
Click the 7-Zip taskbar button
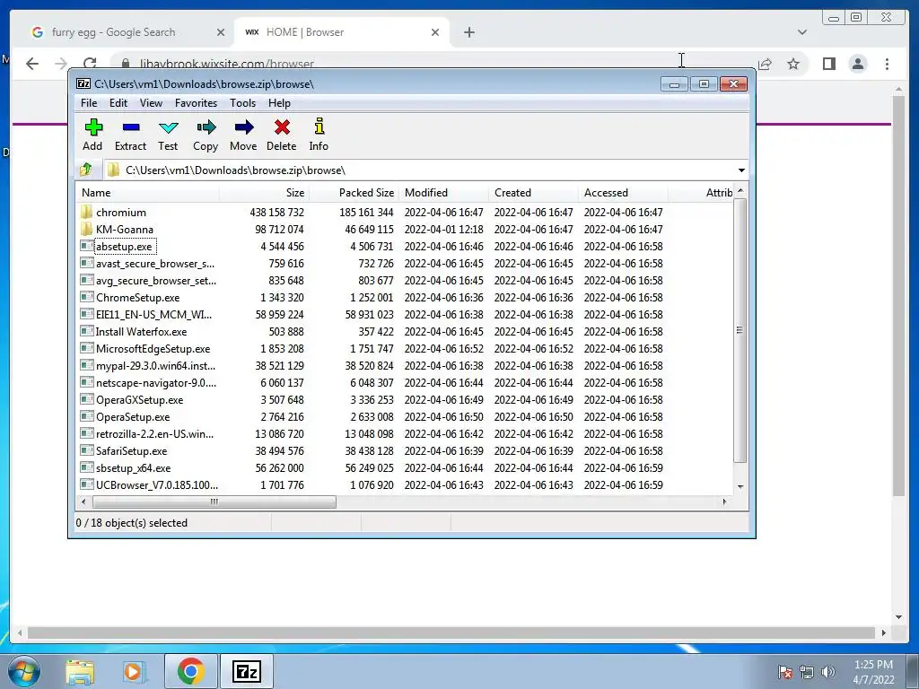coord(246,671)
